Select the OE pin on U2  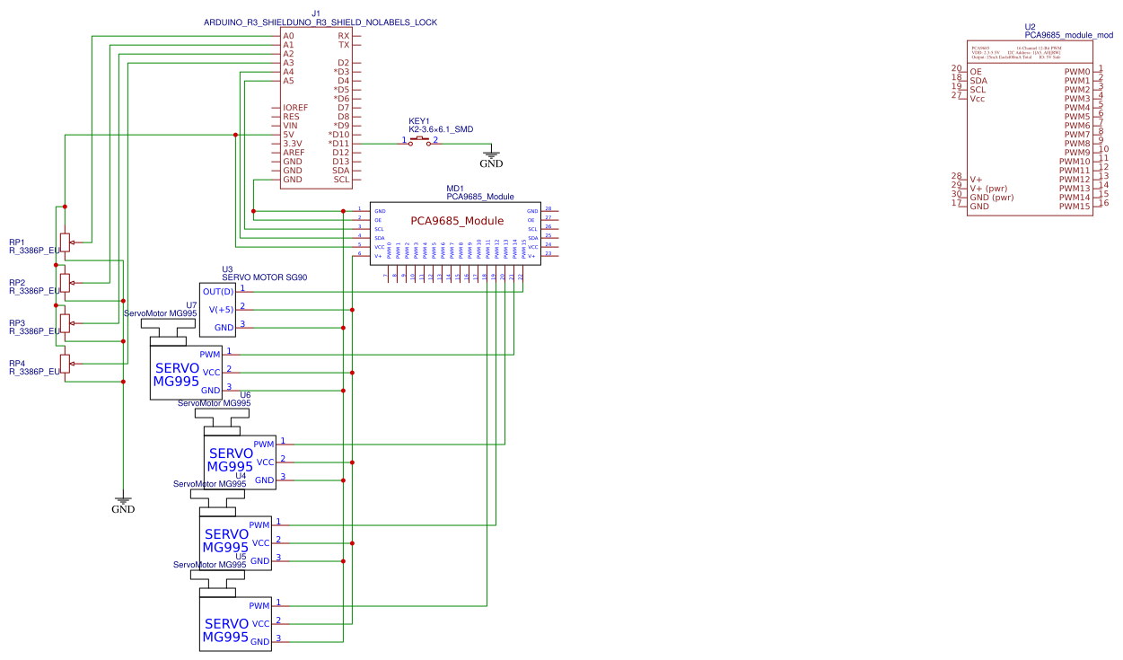(963, 71)
